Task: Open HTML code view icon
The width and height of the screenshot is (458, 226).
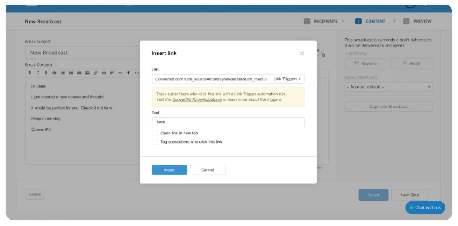Action: click(137, 73)
